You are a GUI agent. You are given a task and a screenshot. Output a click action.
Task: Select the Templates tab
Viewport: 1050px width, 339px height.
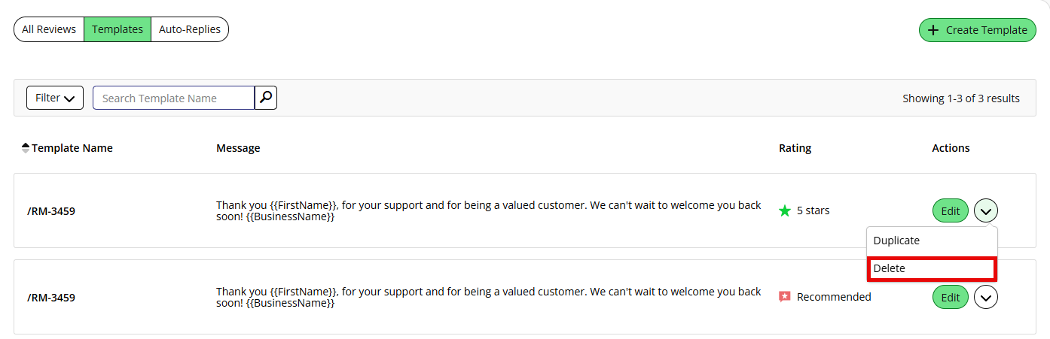tap(118, 29)
